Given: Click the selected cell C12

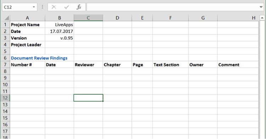Looking at the screenshot, I should coord(88,98).
